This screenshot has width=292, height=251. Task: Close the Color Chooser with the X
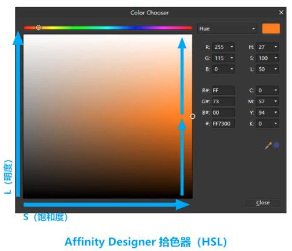(x=281, y=12)
